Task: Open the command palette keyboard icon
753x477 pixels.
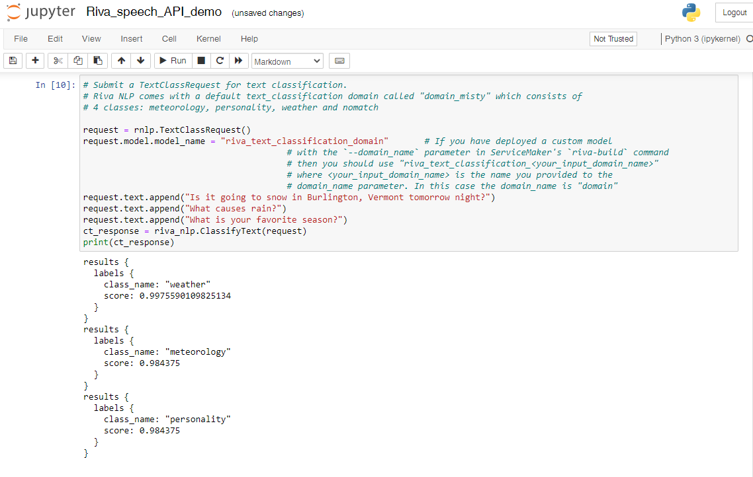Action: [x=339, y=61]
